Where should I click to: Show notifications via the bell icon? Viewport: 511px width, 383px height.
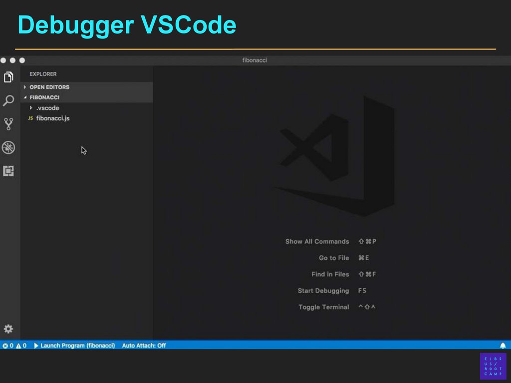point(503,345)
